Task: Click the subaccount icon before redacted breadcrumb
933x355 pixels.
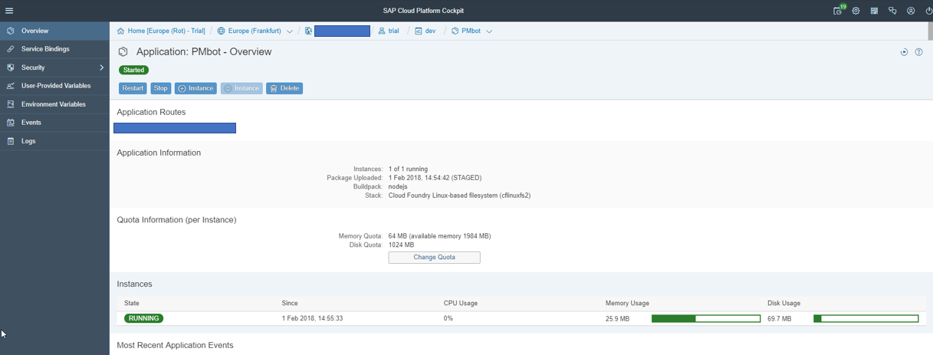Action: tap(308, 31)
